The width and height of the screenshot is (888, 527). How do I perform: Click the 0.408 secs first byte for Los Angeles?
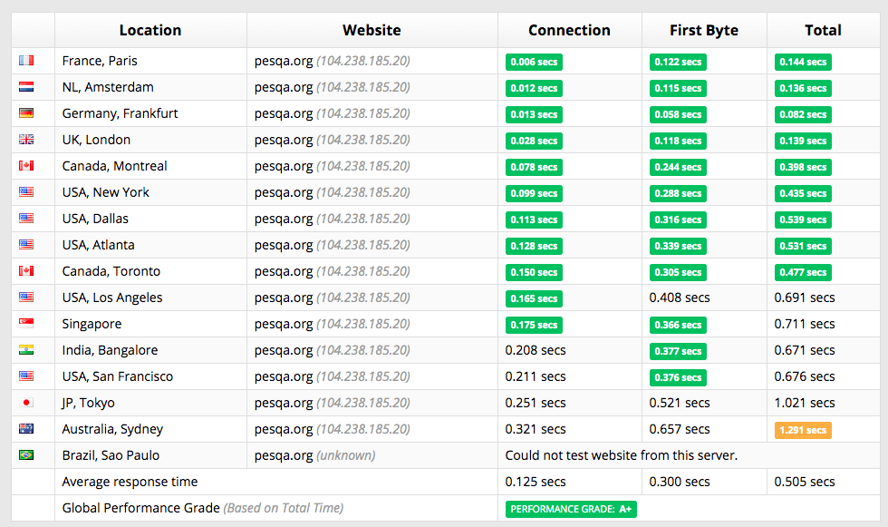[x=680, y=298]
